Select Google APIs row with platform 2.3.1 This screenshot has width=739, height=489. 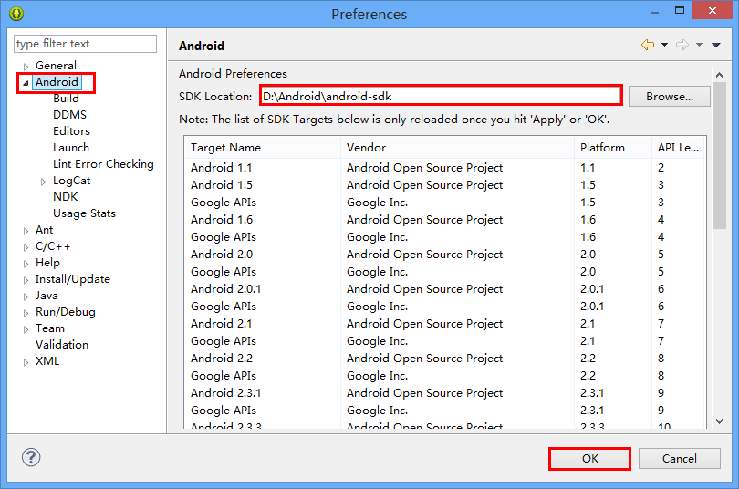click(x=445, y=411)
